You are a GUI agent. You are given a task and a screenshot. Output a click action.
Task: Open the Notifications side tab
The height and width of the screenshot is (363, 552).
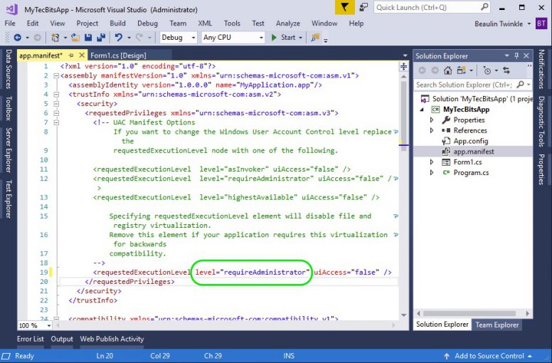click(541, 69)
